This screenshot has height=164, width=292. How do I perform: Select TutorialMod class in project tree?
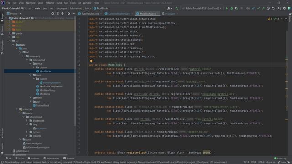[42, 105]
